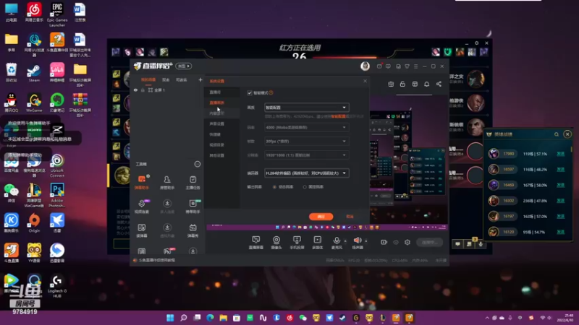This screenshot has width=579, height=325.
Task: Open the mail message icon in title bar
Action: 379,66
